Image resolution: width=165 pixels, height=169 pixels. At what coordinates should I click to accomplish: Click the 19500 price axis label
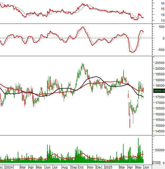point(160,74)
